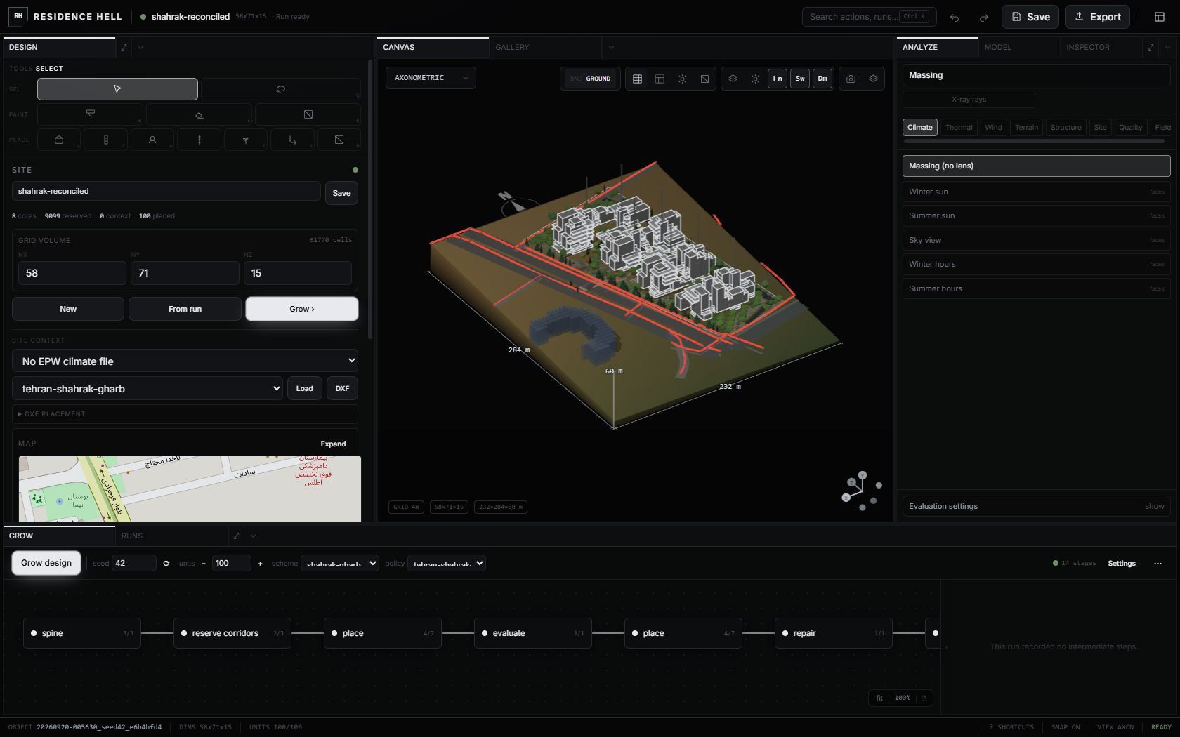Pick the paint roller tool
This screenshot has height=737, width=1180.
(x=91, y=114)
